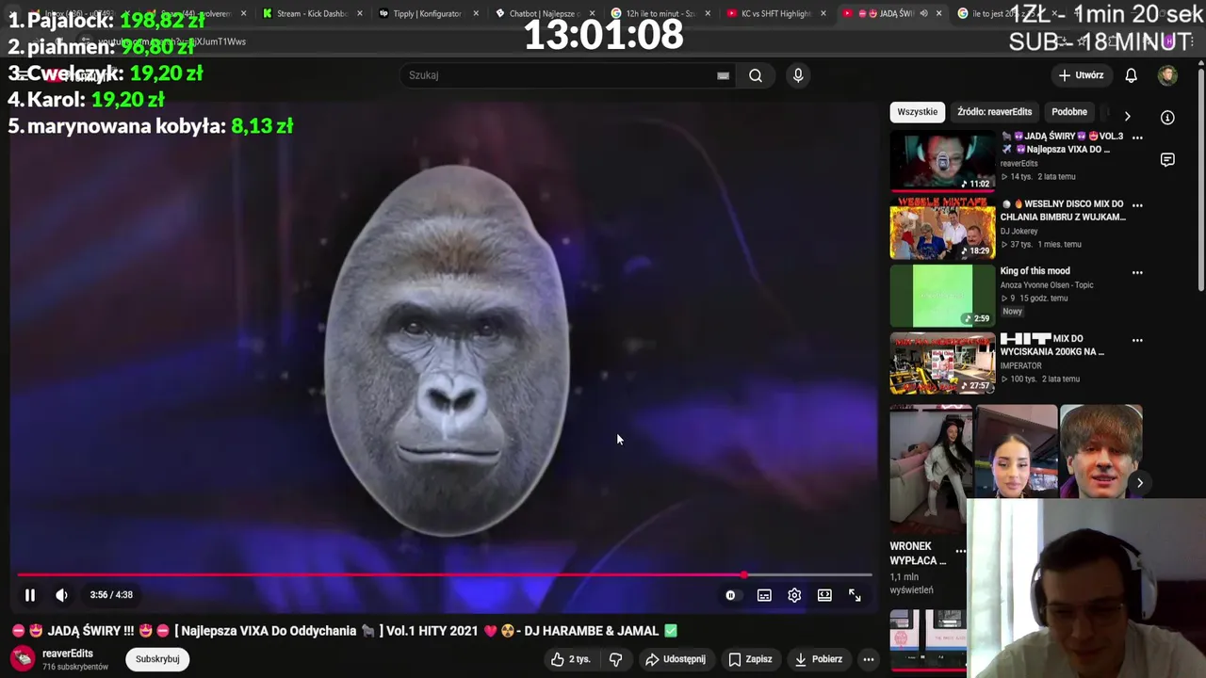
Task: Enter fullscreen mode in the player
Action: (855, 595)
